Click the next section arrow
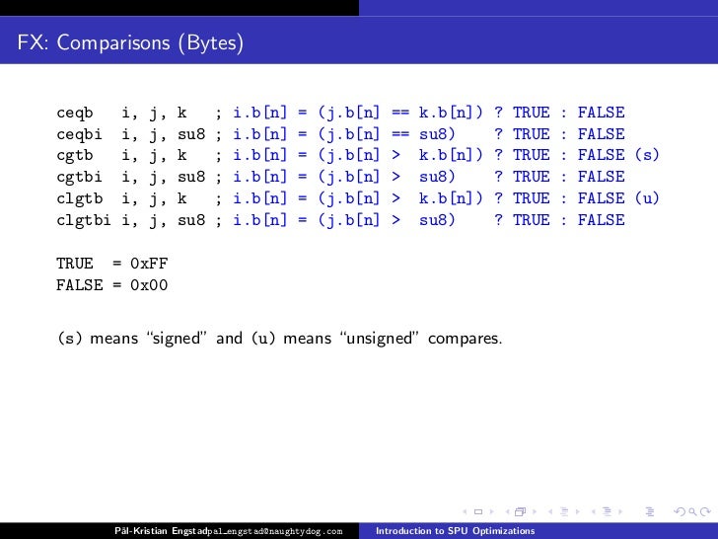The image size is (718, 539). point(620,511)
